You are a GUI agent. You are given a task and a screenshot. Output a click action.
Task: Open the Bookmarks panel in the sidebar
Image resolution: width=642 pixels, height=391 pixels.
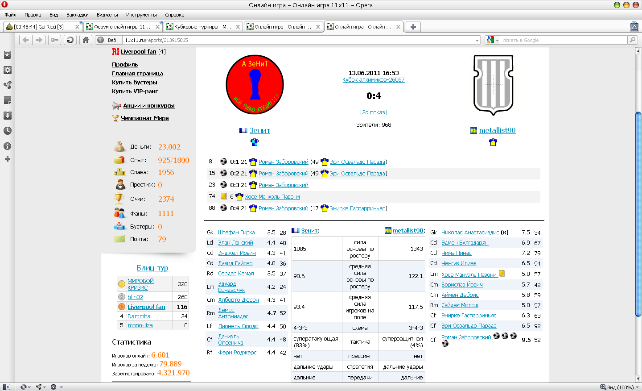point(7,55)
